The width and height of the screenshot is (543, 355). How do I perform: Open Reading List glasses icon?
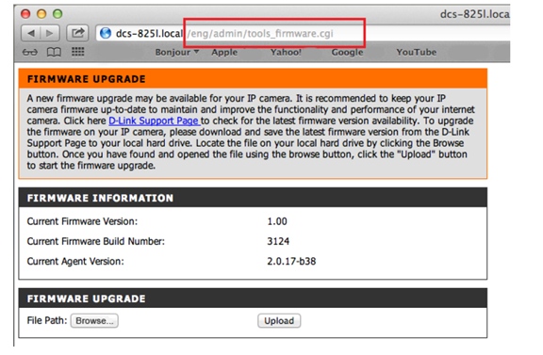coord(30,52)
